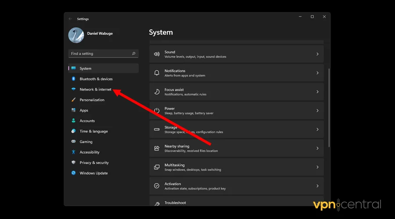Image resolution: width=395 pixels, height=219 pixels.
Task: Open the Daniel Wabuge profile picture
Action: pos(76,35)
